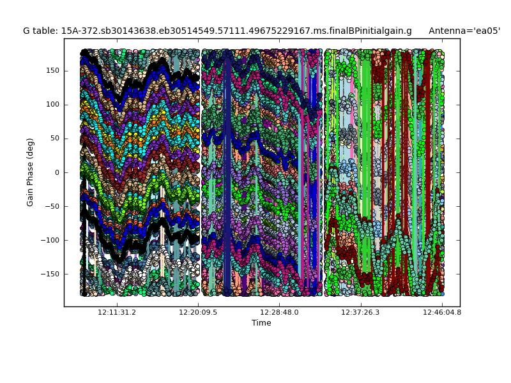Click the Antenna='ea05' label
511x383 pixels.
pyautogui.click(x=464, y=31)
